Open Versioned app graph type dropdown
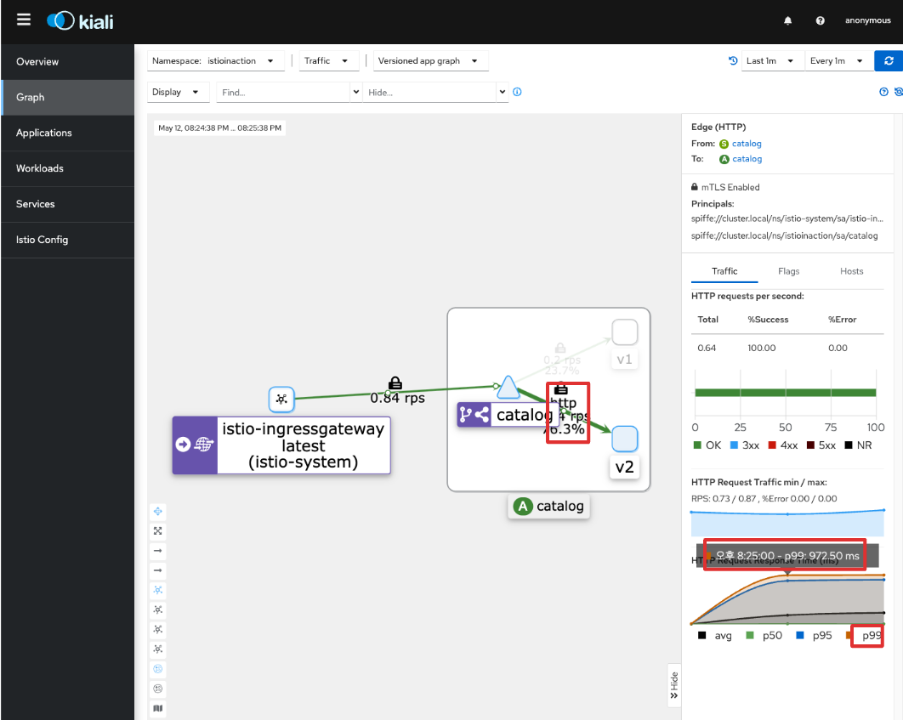 (x=431, y=61)
